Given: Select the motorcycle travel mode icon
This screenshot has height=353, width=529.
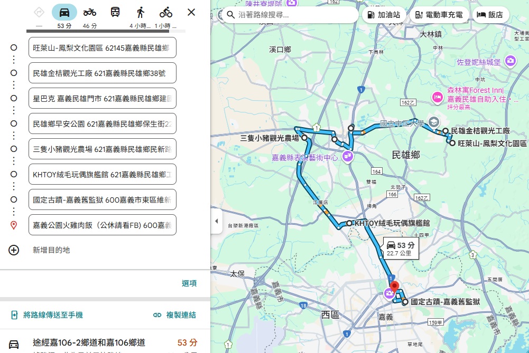Looking at the screenshot, I should pos(90,11).
